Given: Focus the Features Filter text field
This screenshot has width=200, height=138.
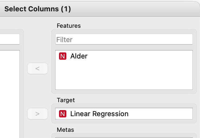Looking at the screenshot, I should pyautogui.click(x=124, y=39).
